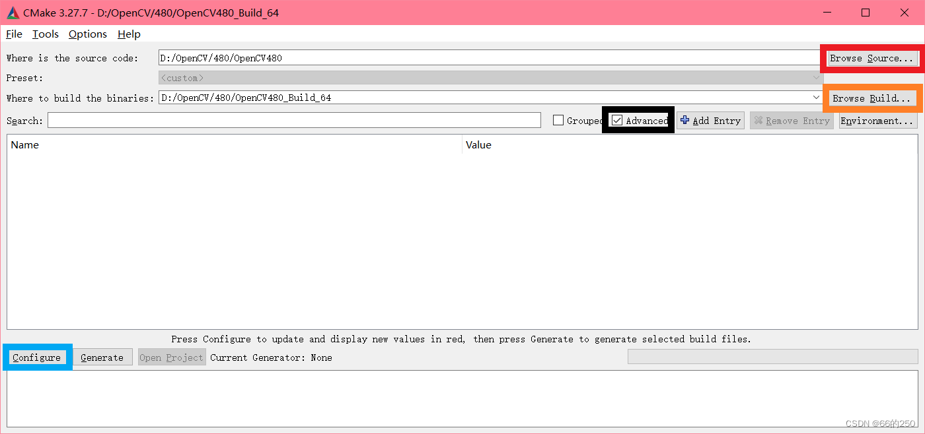Click the plus icon on Add Entry
The width and height of the screenshot is (925, 434).
pos(684,120)
